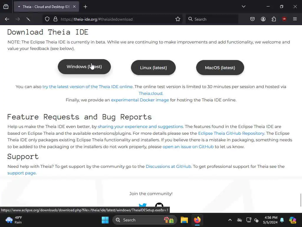The image size is (302, 227).
Task: Show site security lock info
Action: (55, 19)
